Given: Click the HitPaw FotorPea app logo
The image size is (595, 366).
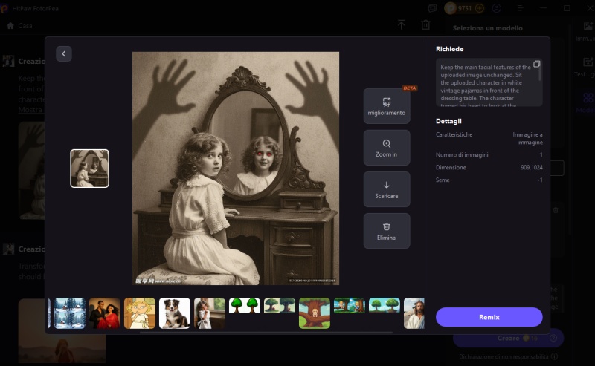Looking at the screenshot, I should [4, 8].
